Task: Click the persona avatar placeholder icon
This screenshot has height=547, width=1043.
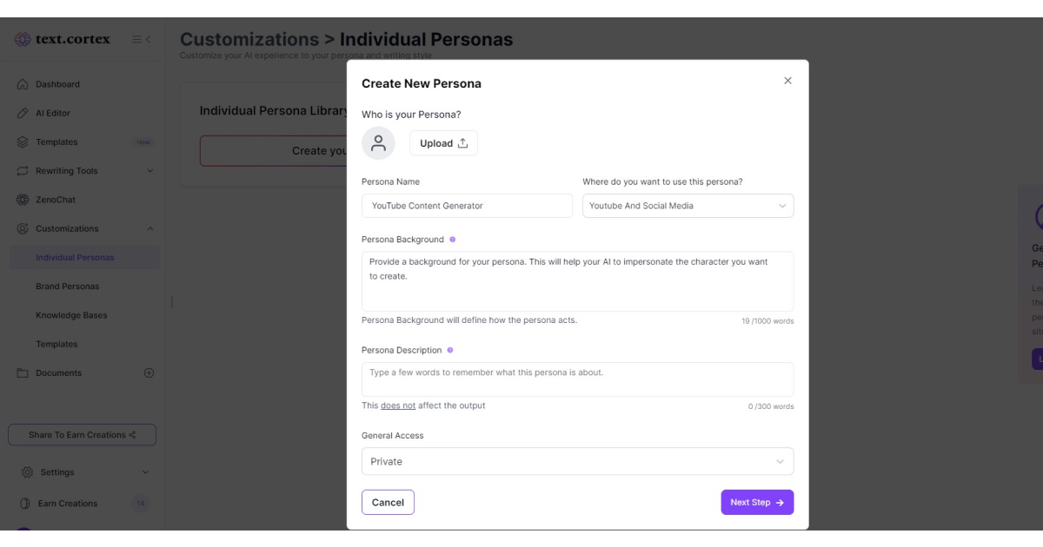Action: point(378,143)
